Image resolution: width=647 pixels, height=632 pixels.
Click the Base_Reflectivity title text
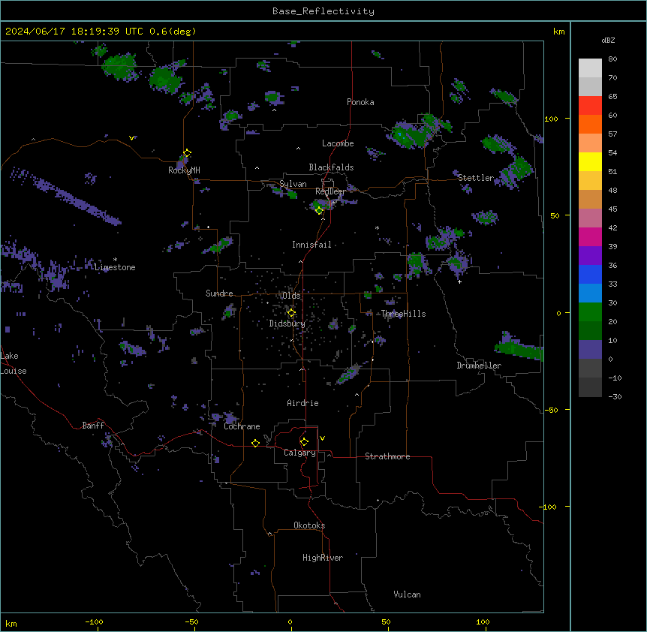click(x=323, y=11)
